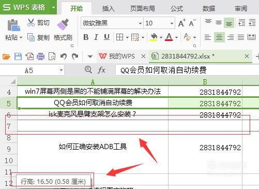Decrease indent icon
The image size is (259, 189).
click(x=241, y=22)
